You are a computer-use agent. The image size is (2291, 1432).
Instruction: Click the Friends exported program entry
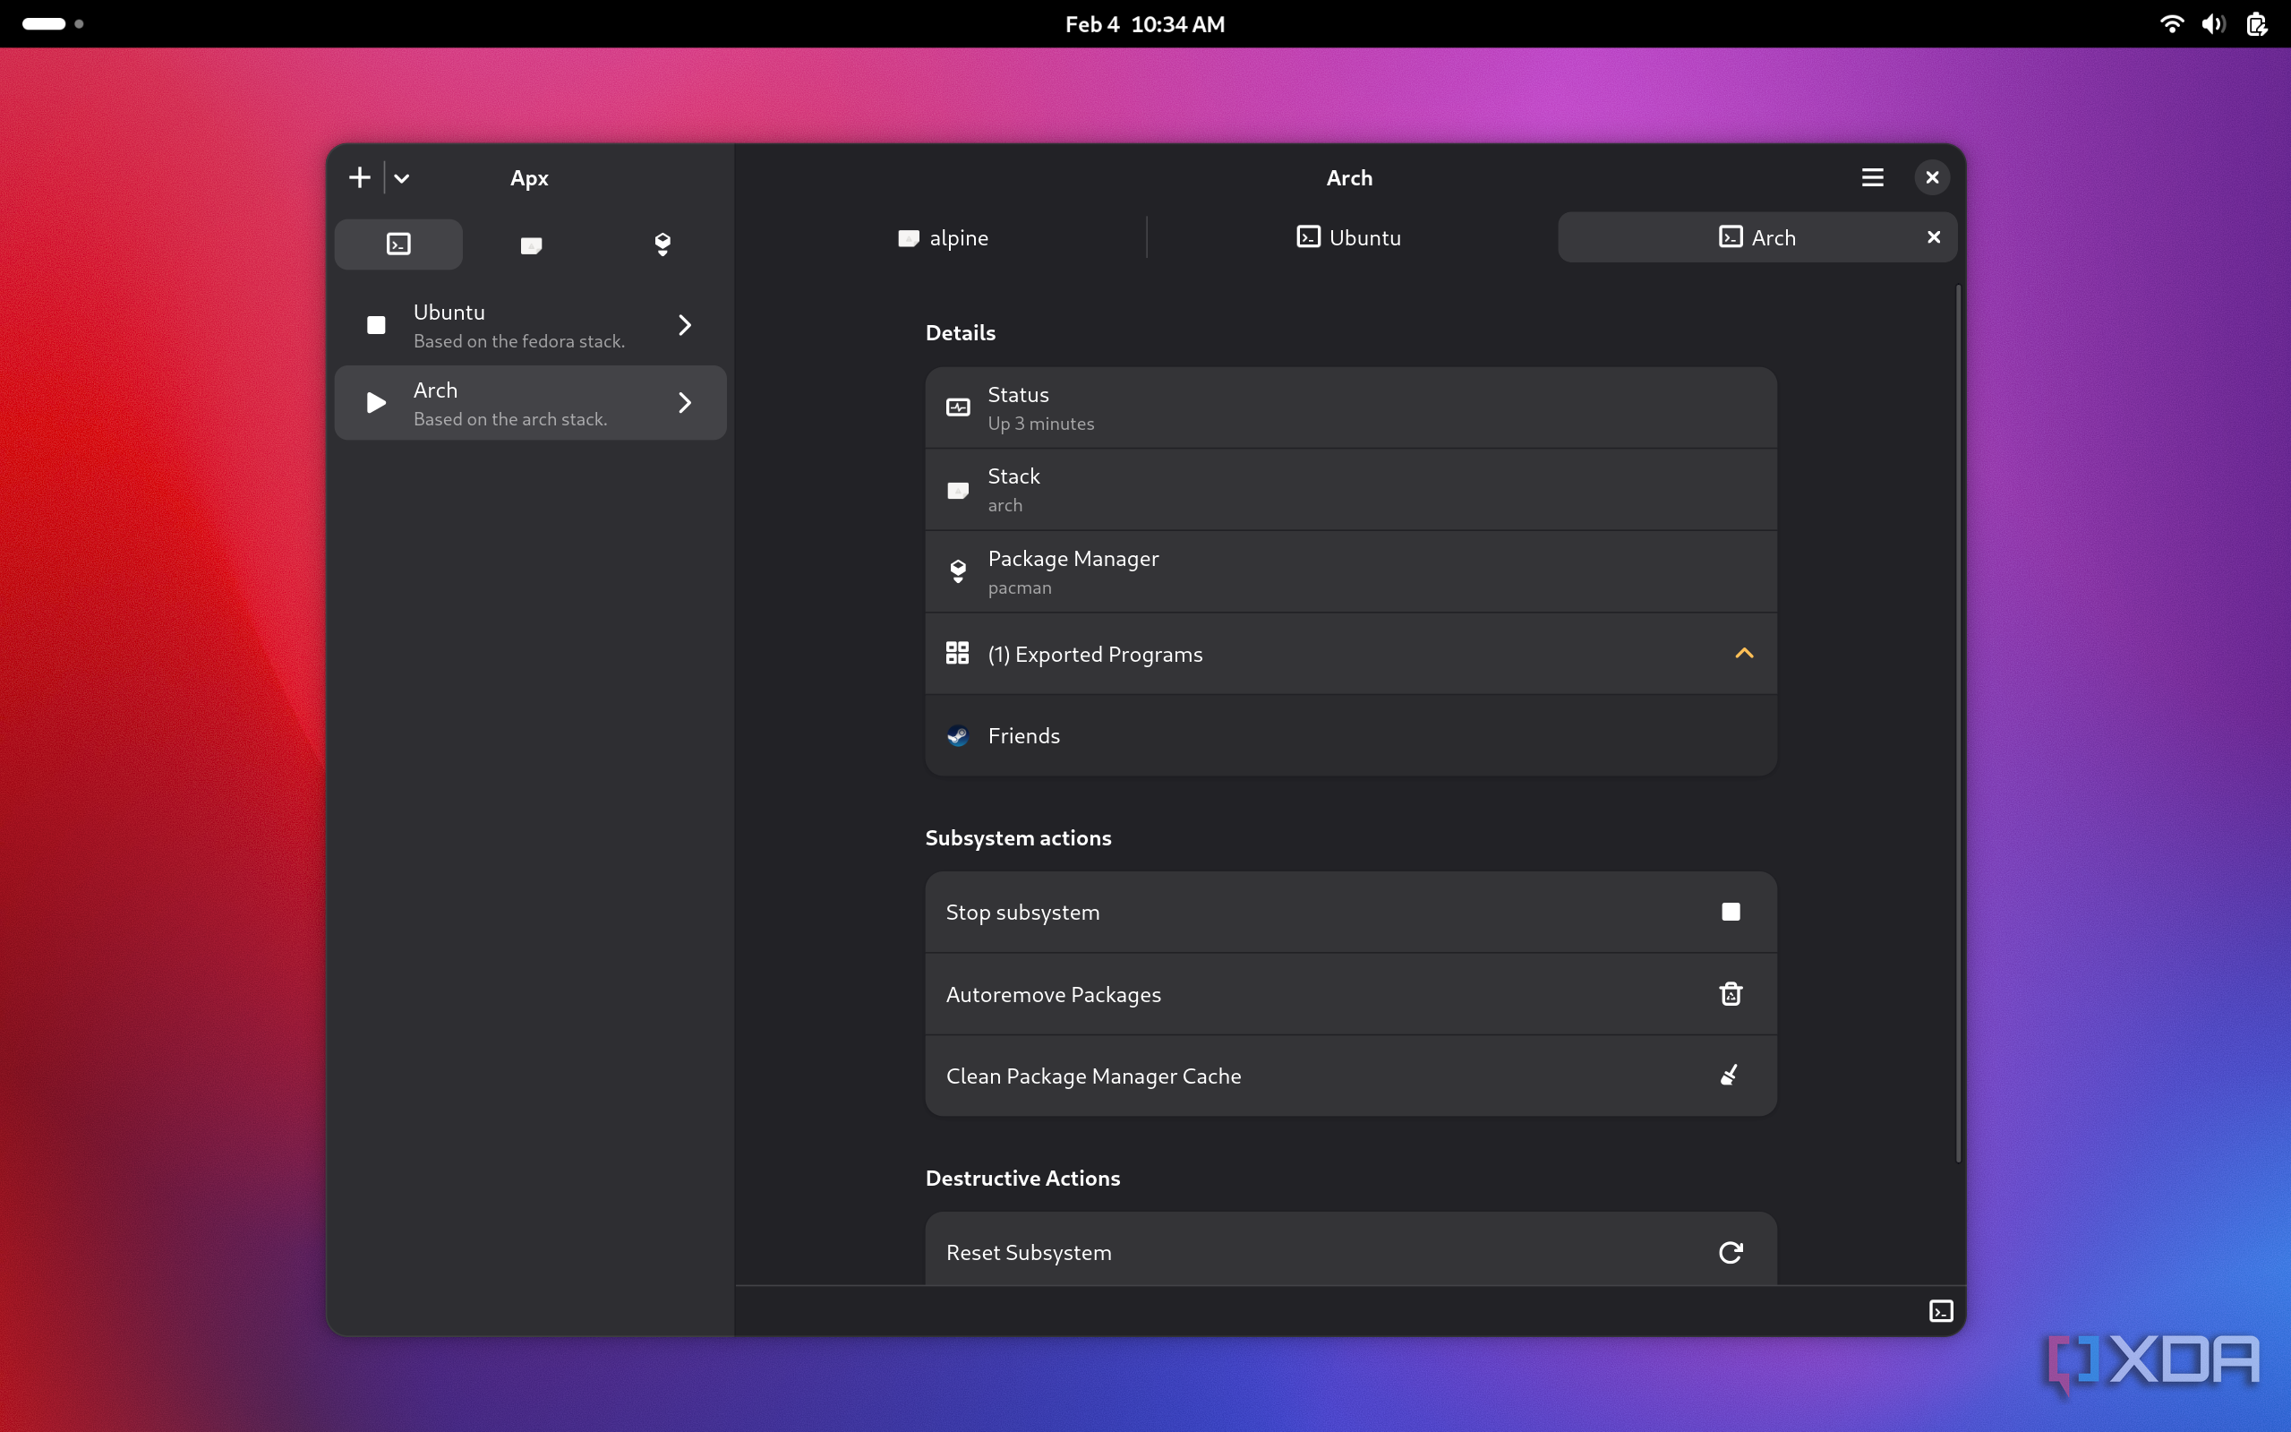coord(1351,736)
